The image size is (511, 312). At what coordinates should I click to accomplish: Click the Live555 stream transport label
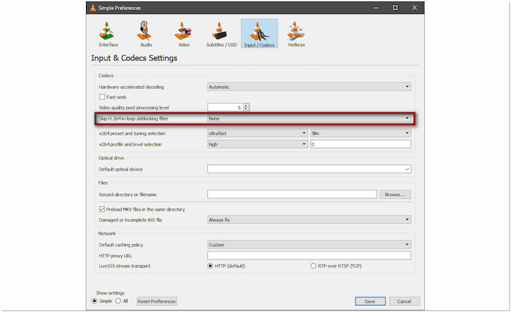[125, 266]
